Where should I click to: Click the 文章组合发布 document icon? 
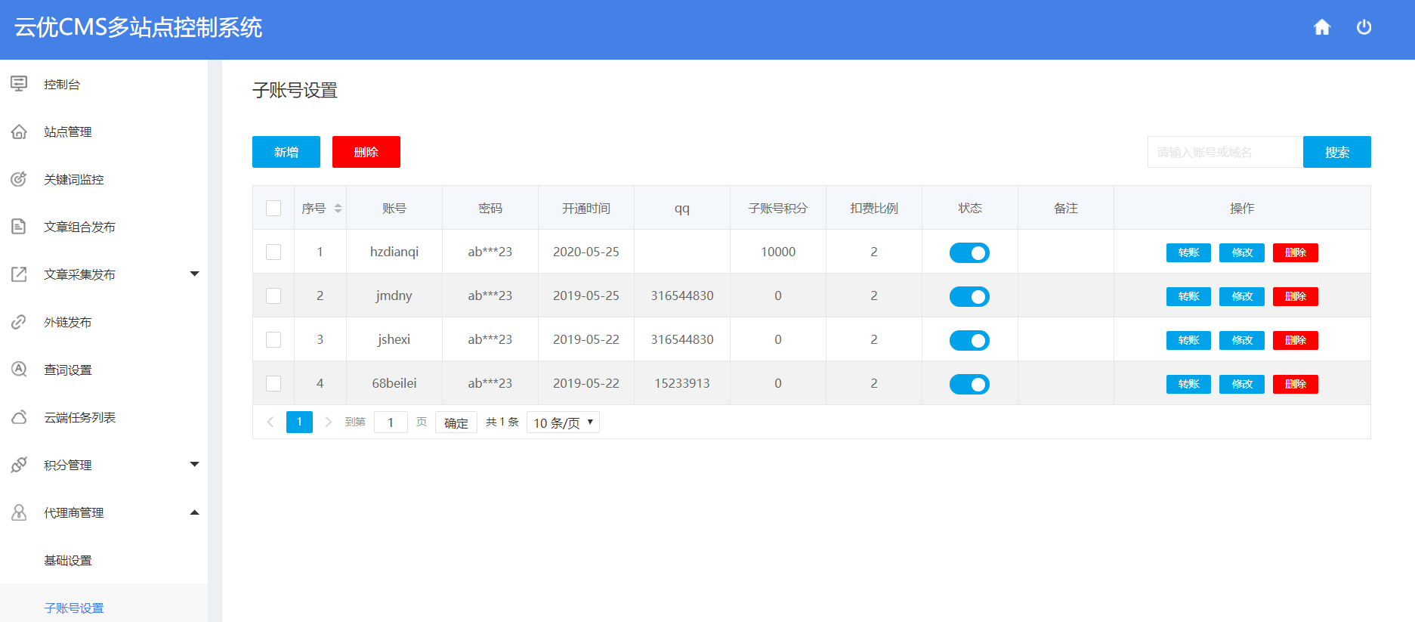coord(19,227)
